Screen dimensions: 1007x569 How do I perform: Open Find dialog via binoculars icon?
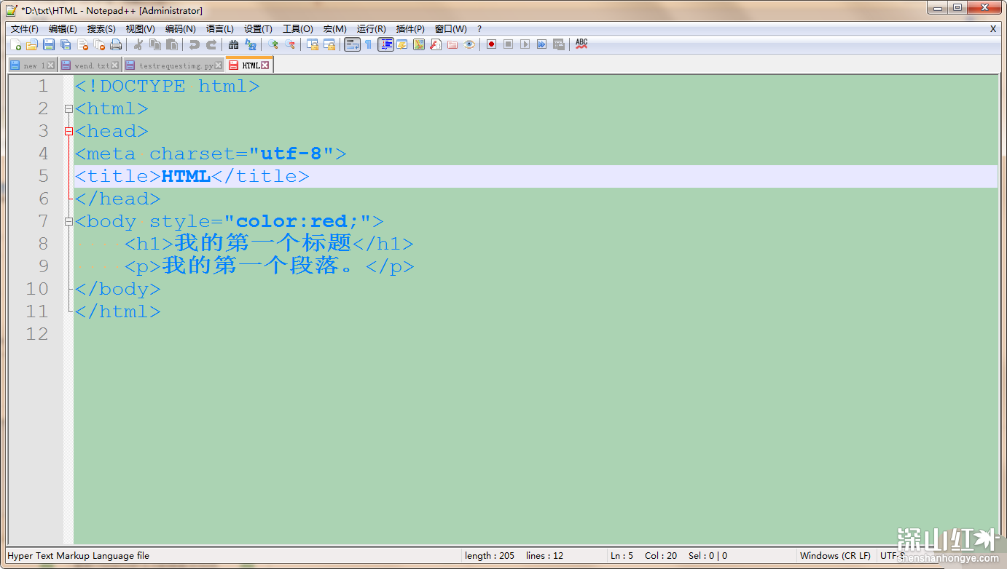click(233, 44)
